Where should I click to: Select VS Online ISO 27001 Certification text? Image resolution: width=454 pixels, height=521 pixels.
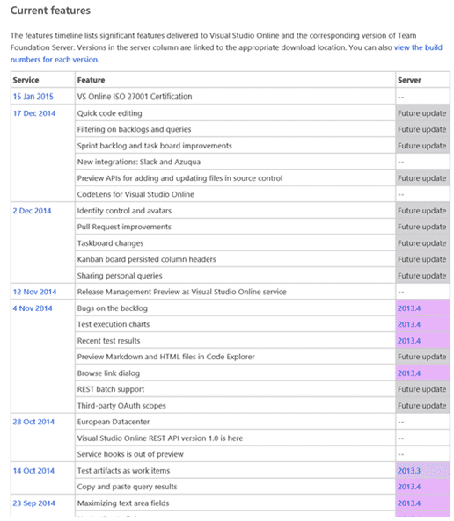coord(135,97)
